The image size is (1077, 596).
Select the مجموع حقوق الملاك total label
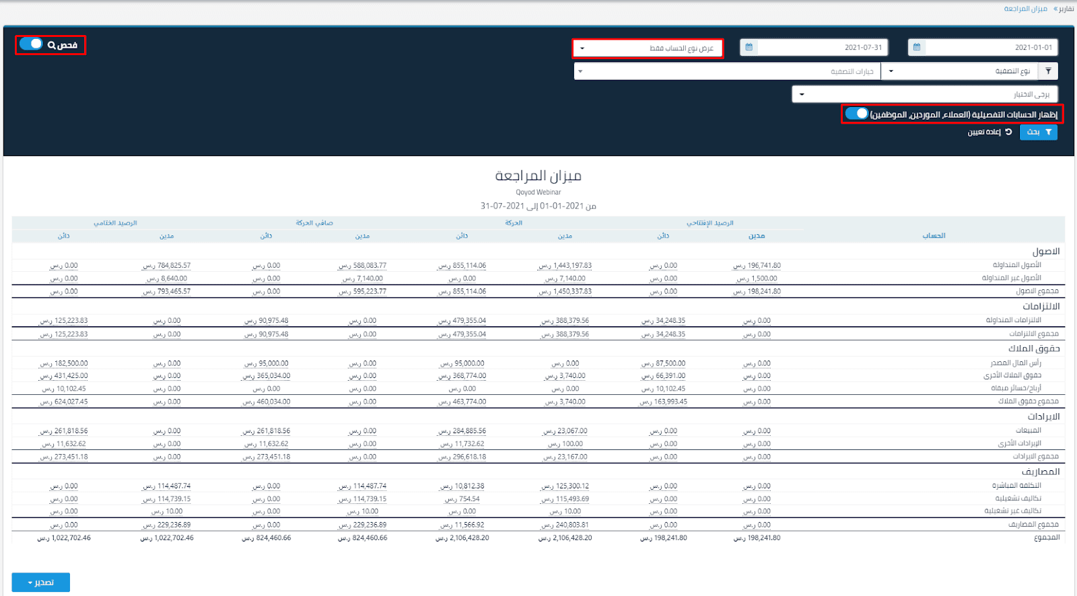(x=1028, y=402)
